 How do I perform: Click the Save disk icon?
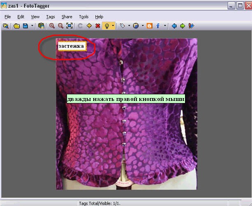[25, 26]
